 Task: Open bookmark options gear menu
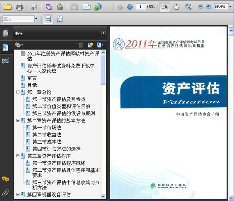pyautogui.click(x=19, y=45)
